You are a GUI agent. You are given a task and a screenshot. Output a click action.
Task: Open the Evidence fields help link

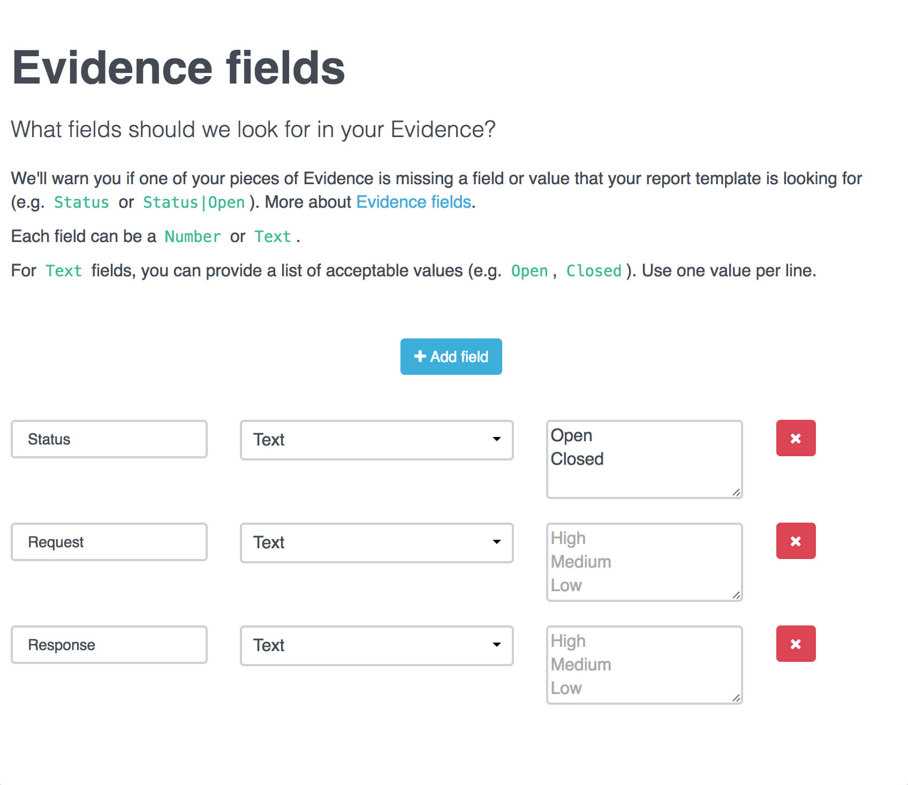click(413, 202)
